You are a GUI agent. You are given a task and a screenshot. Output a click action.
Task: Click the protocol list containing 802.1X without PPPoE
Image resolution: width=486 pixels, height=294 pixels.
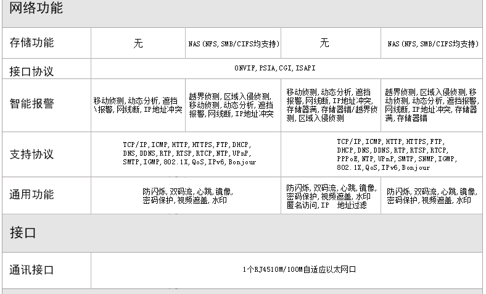pyautogui.click(x=187, y=153)
